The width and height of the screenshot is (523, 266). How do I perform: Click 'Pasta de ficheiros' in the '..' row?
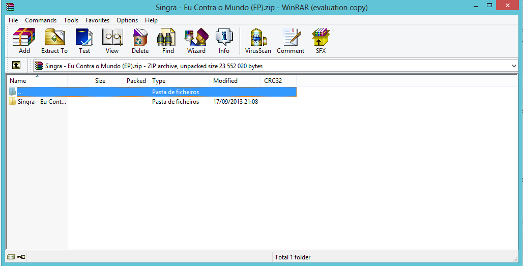coord(176,92)
